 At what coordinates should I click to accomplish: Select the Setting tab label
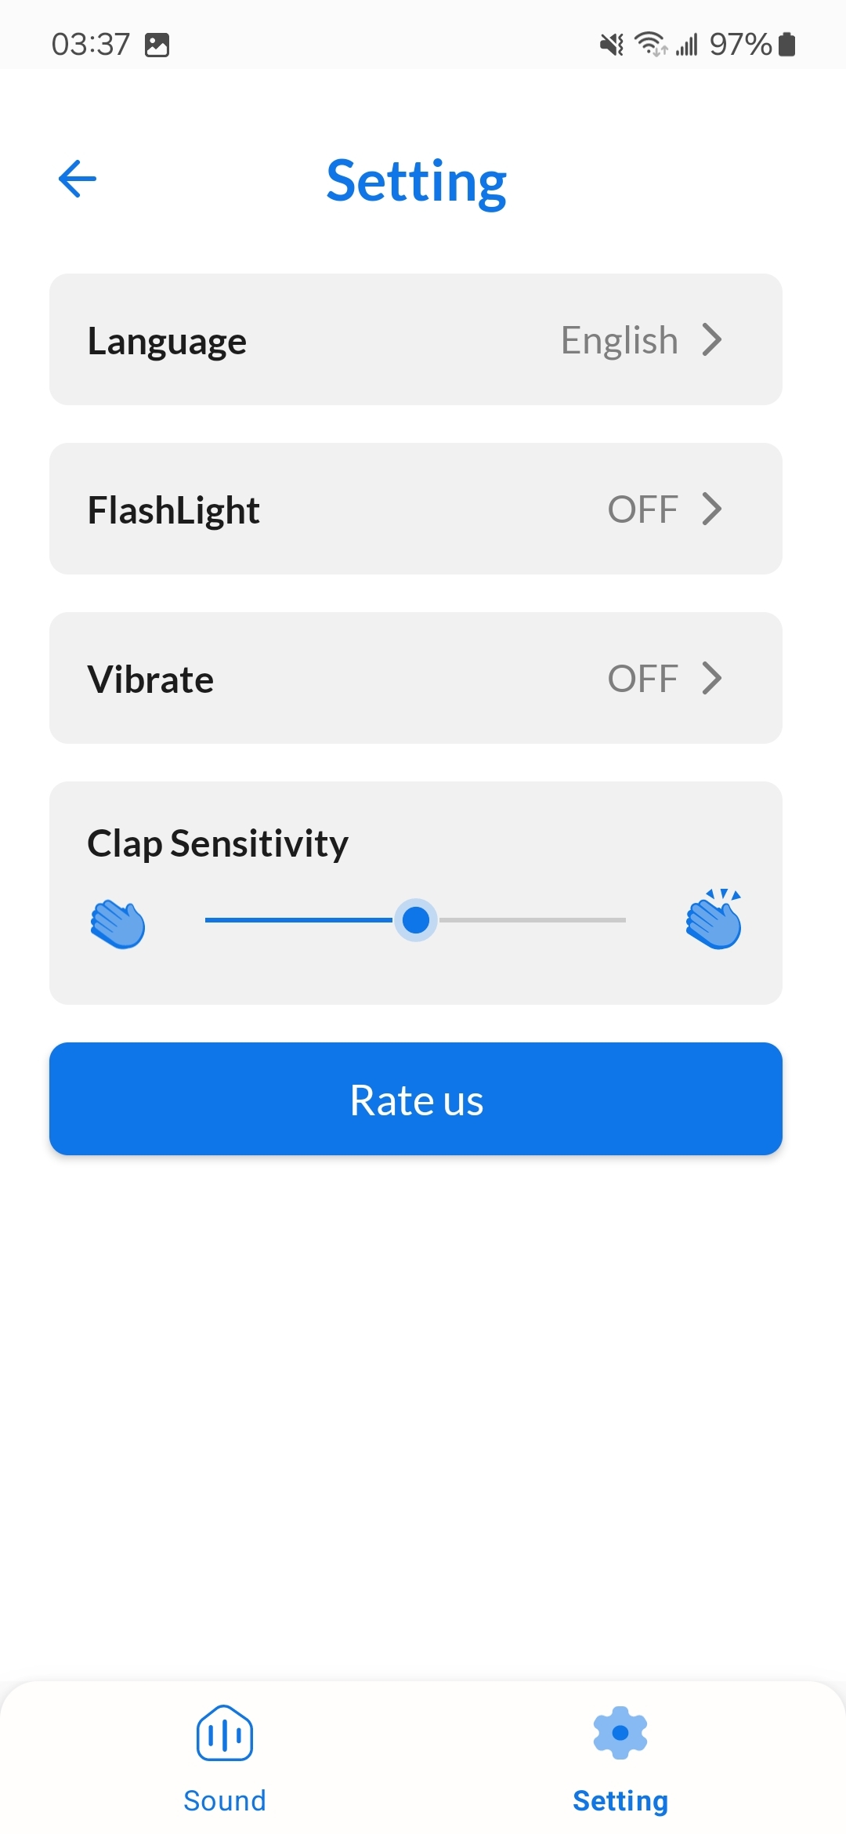pyautogui.click(x=620, y=1800)
